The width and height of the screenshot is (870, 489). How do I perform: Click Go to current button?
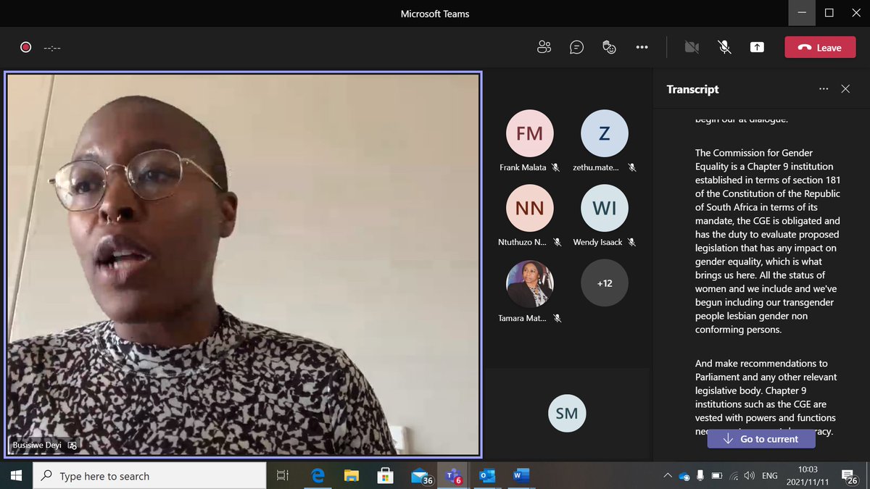(761, 438)
